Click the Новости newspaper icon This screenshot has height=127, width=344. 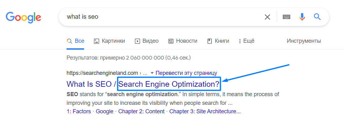(x=171, y=41)
